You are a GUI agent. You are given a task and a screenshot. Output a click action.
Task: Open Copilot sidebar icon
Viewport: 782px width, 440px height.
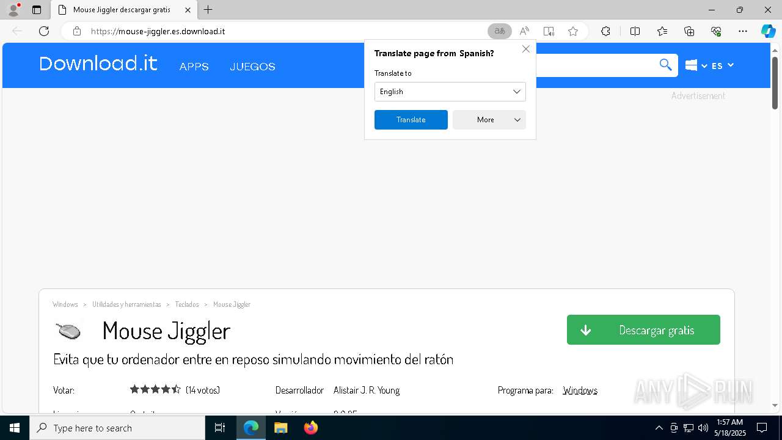pyautogui.click(x=768, y=31)
